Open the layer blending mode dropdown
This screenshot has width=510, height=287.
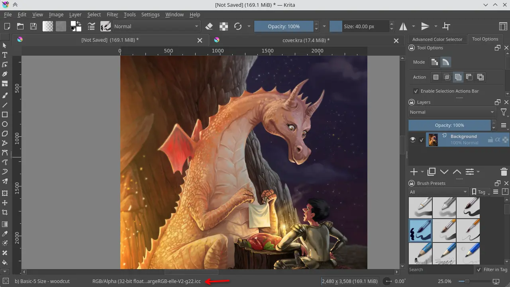(x=452, y=112)
